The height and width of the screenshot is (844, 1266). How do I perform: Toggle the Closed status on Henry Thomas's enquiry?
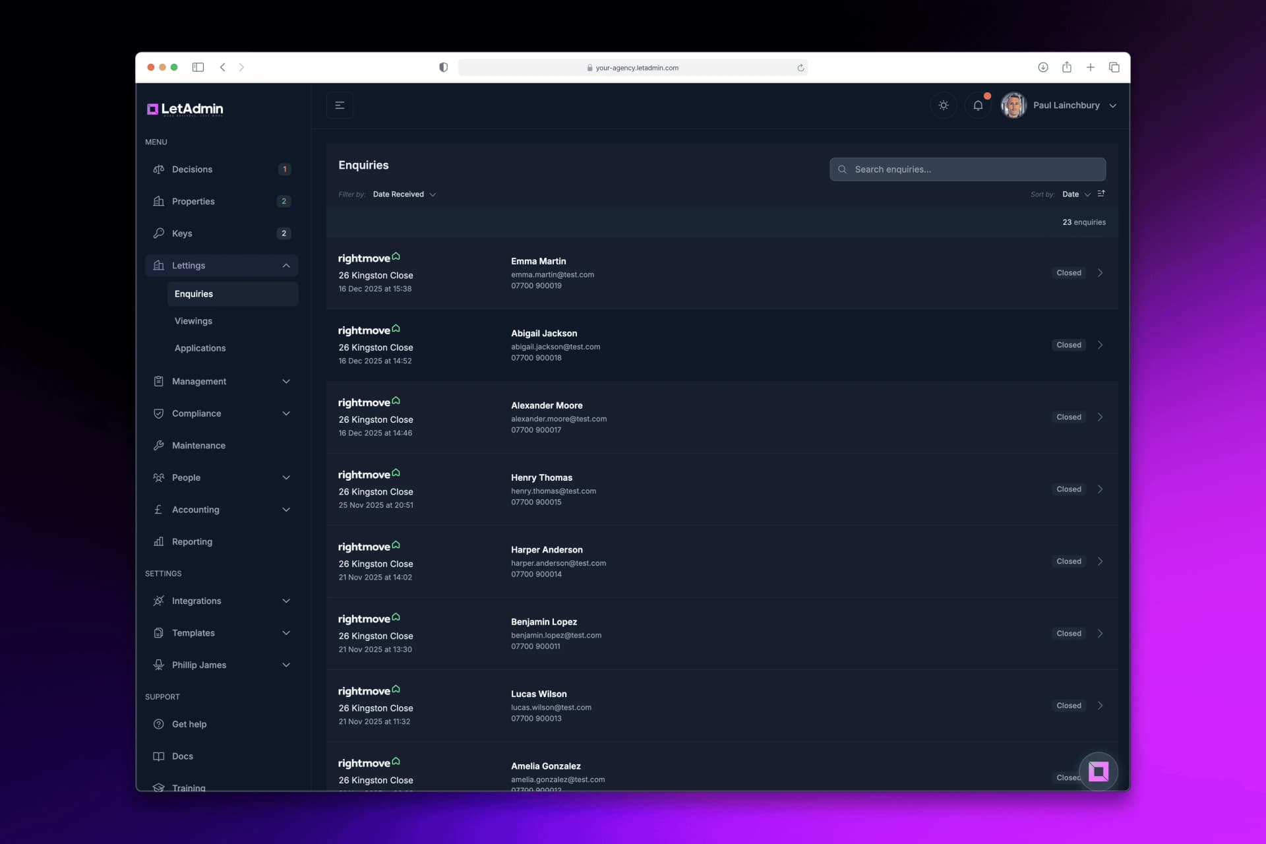1068,489
